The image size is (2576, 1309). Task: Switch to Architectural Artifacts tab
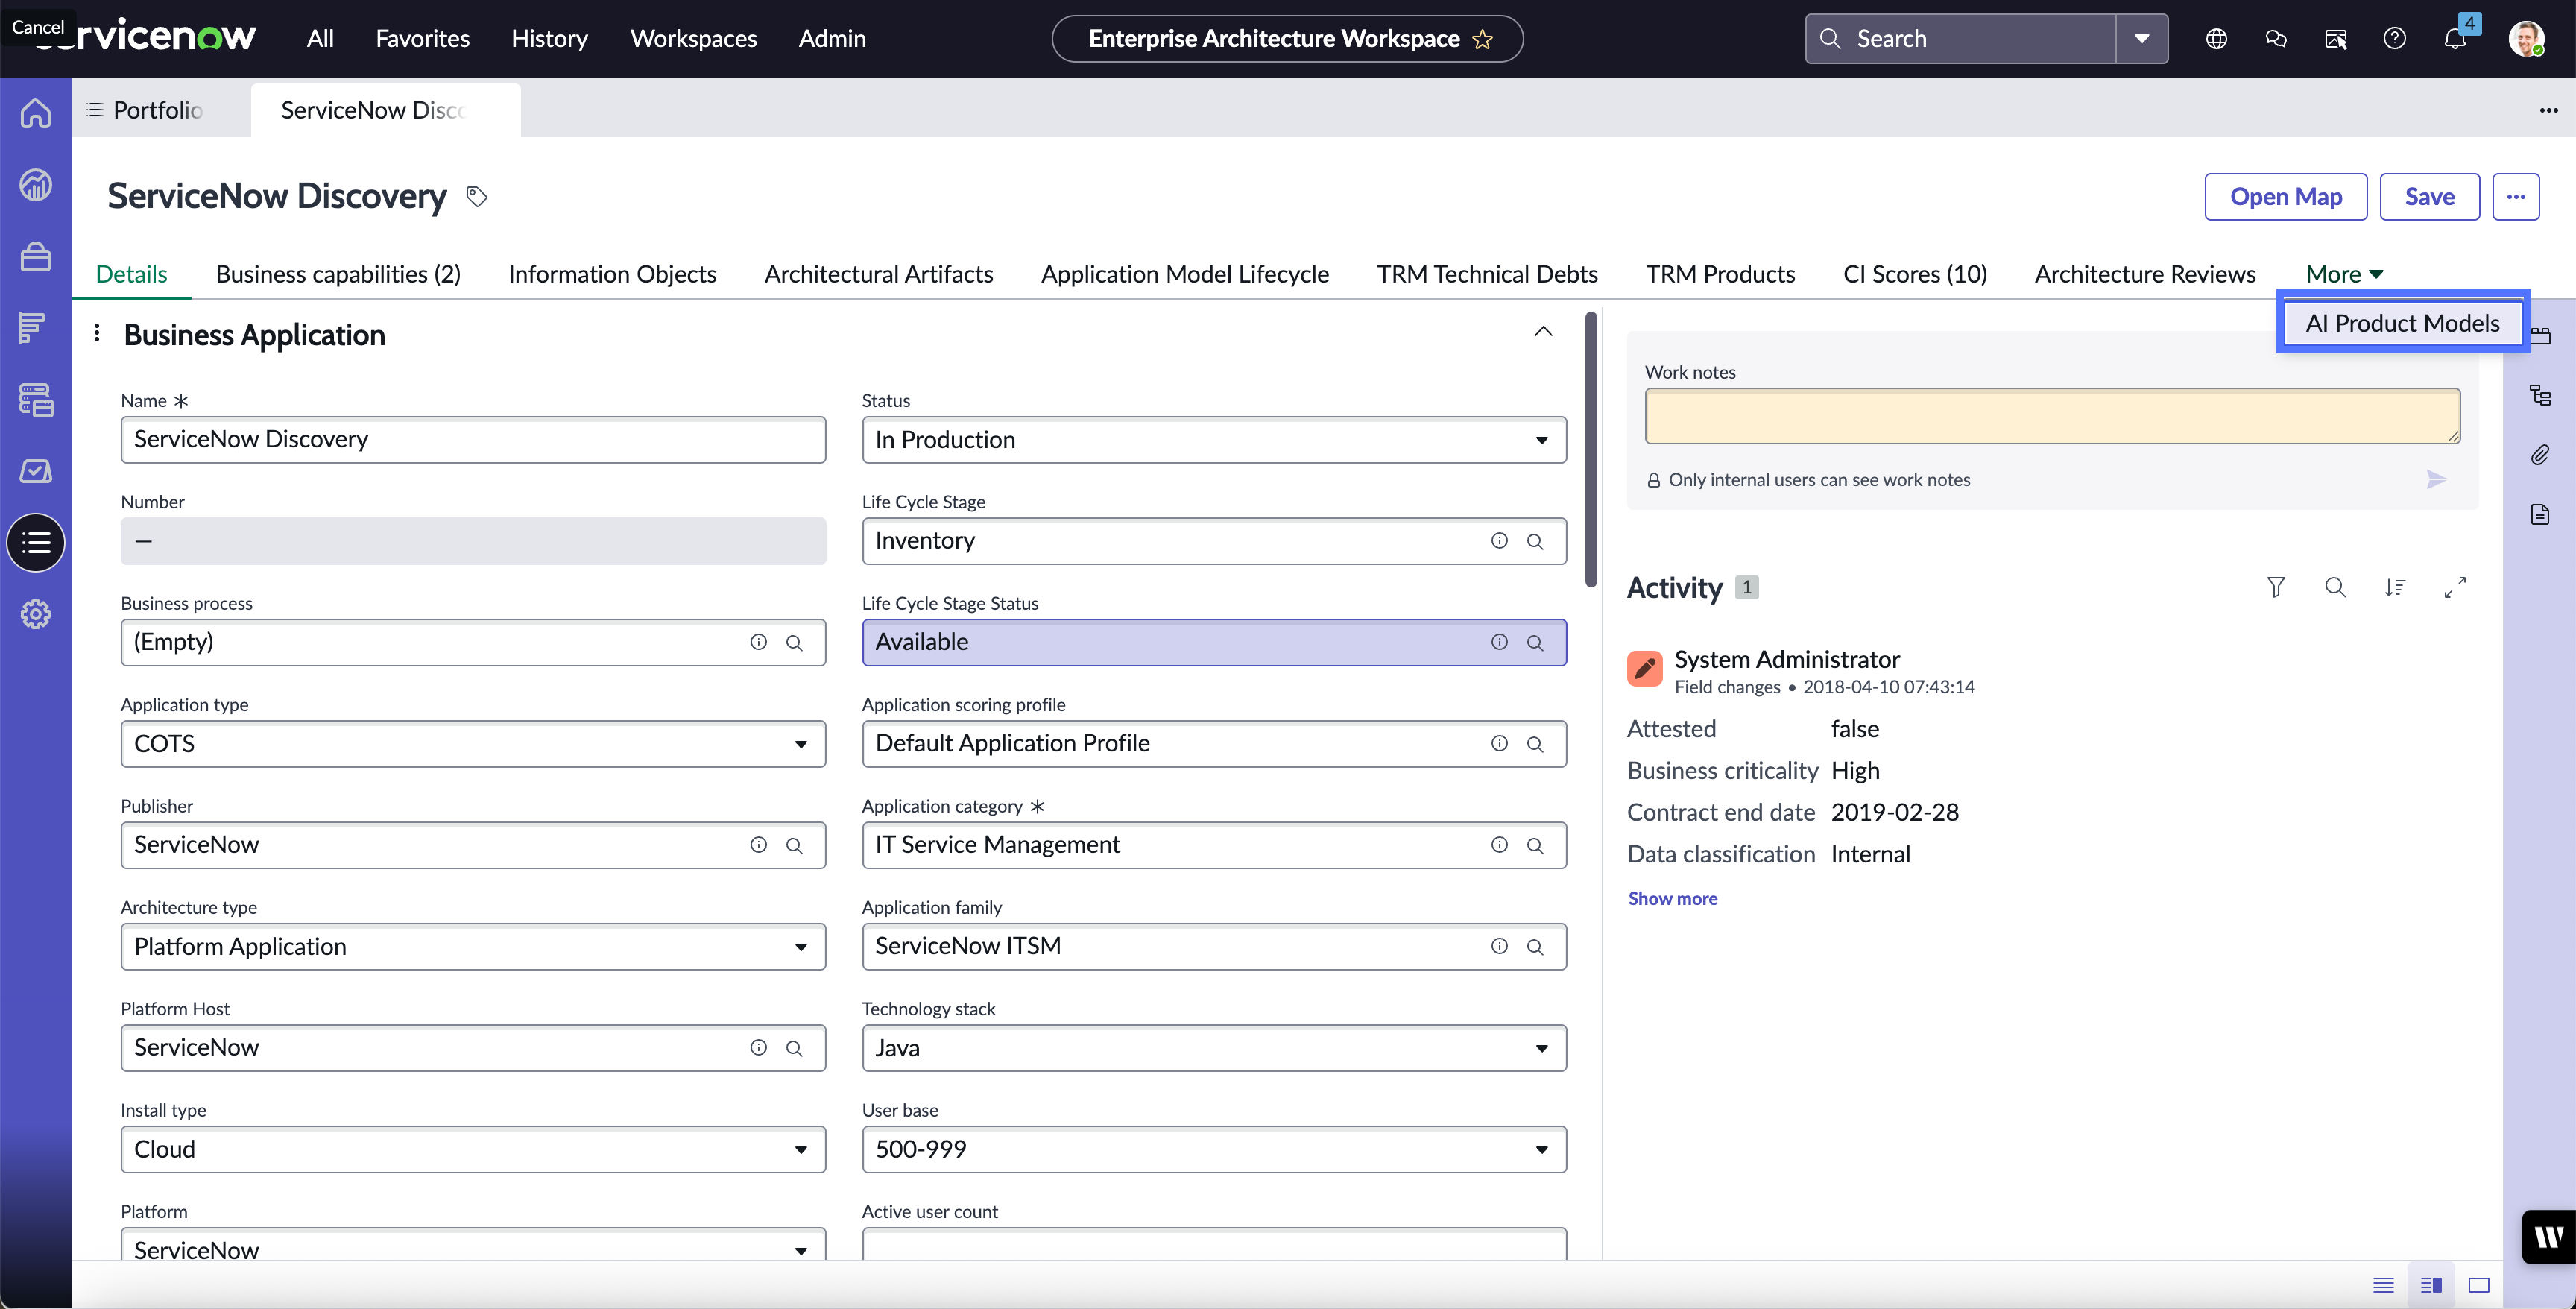[x=878, y=274]
